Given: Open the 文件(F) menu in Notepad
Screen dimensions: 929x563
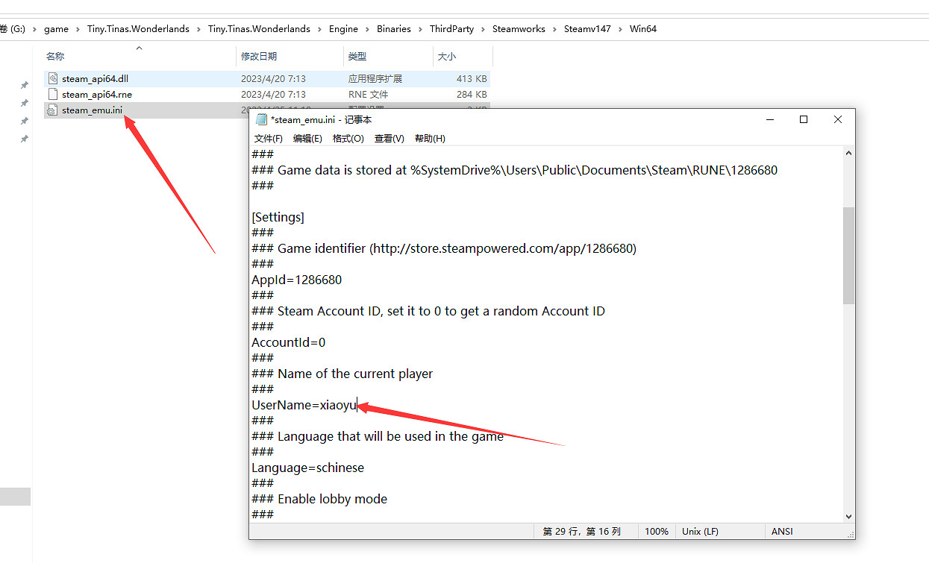Looking at the screenshot, I should pos(268,139).
